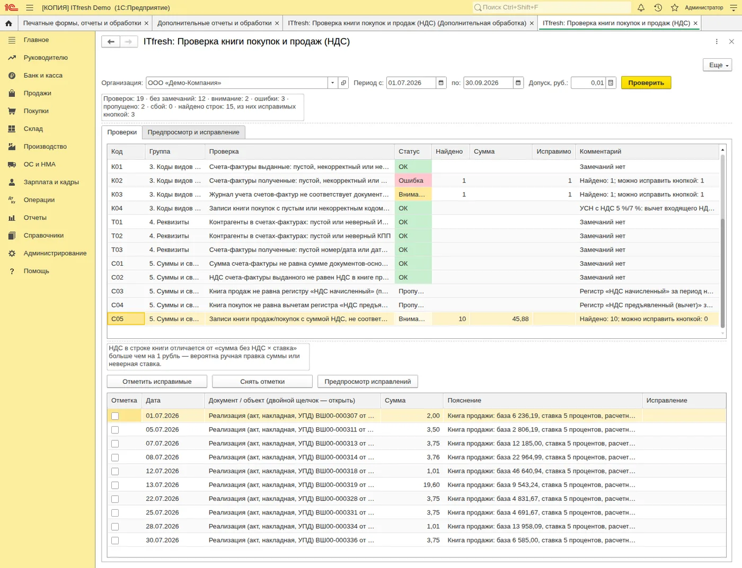The image size is (742, 568).
Task: Close Дополнительные отчеты и обработки tab
Action: [276, 23]
